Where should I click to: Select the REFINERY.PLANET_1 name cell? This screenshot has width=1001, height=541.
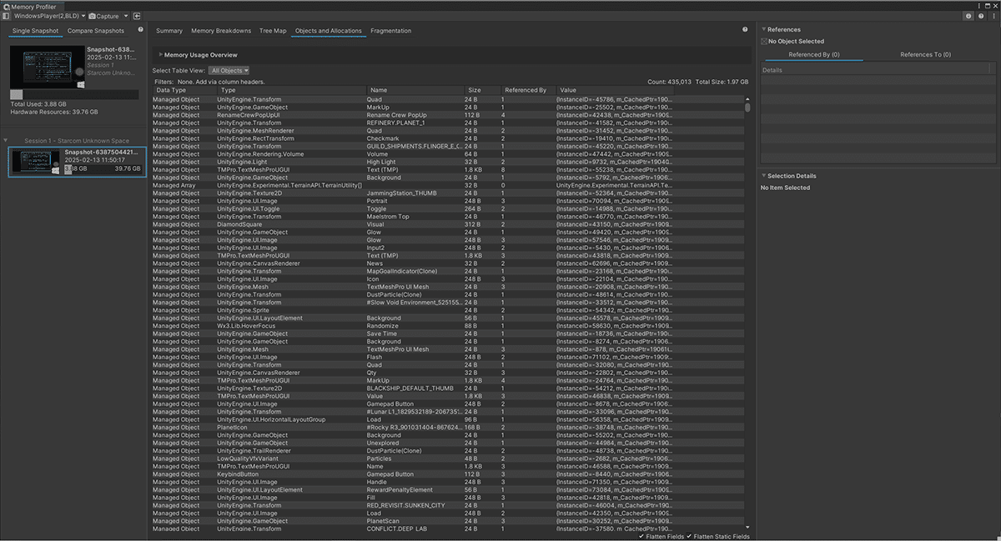396,123
